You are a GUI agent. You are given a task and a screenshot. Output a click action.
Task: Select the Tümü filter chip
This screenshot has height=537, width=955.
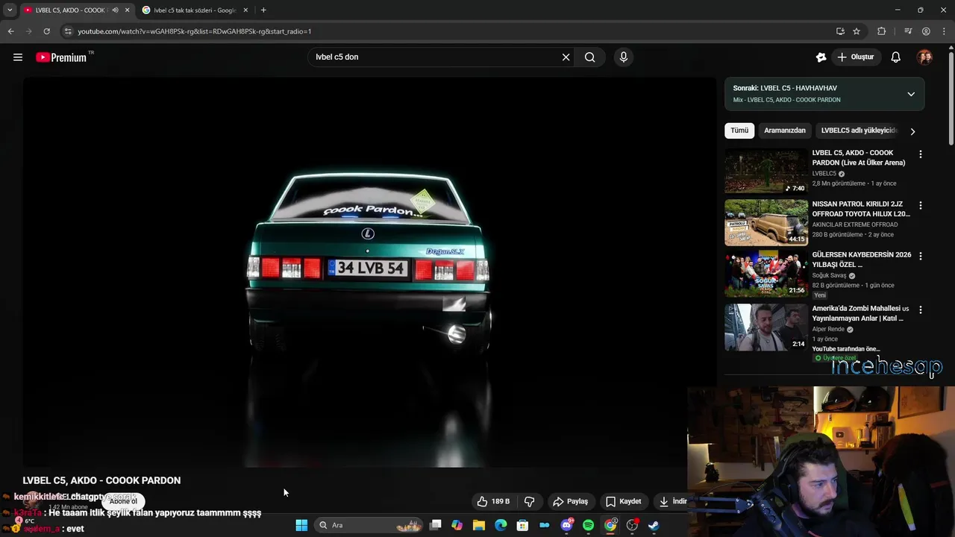(739, 131)
